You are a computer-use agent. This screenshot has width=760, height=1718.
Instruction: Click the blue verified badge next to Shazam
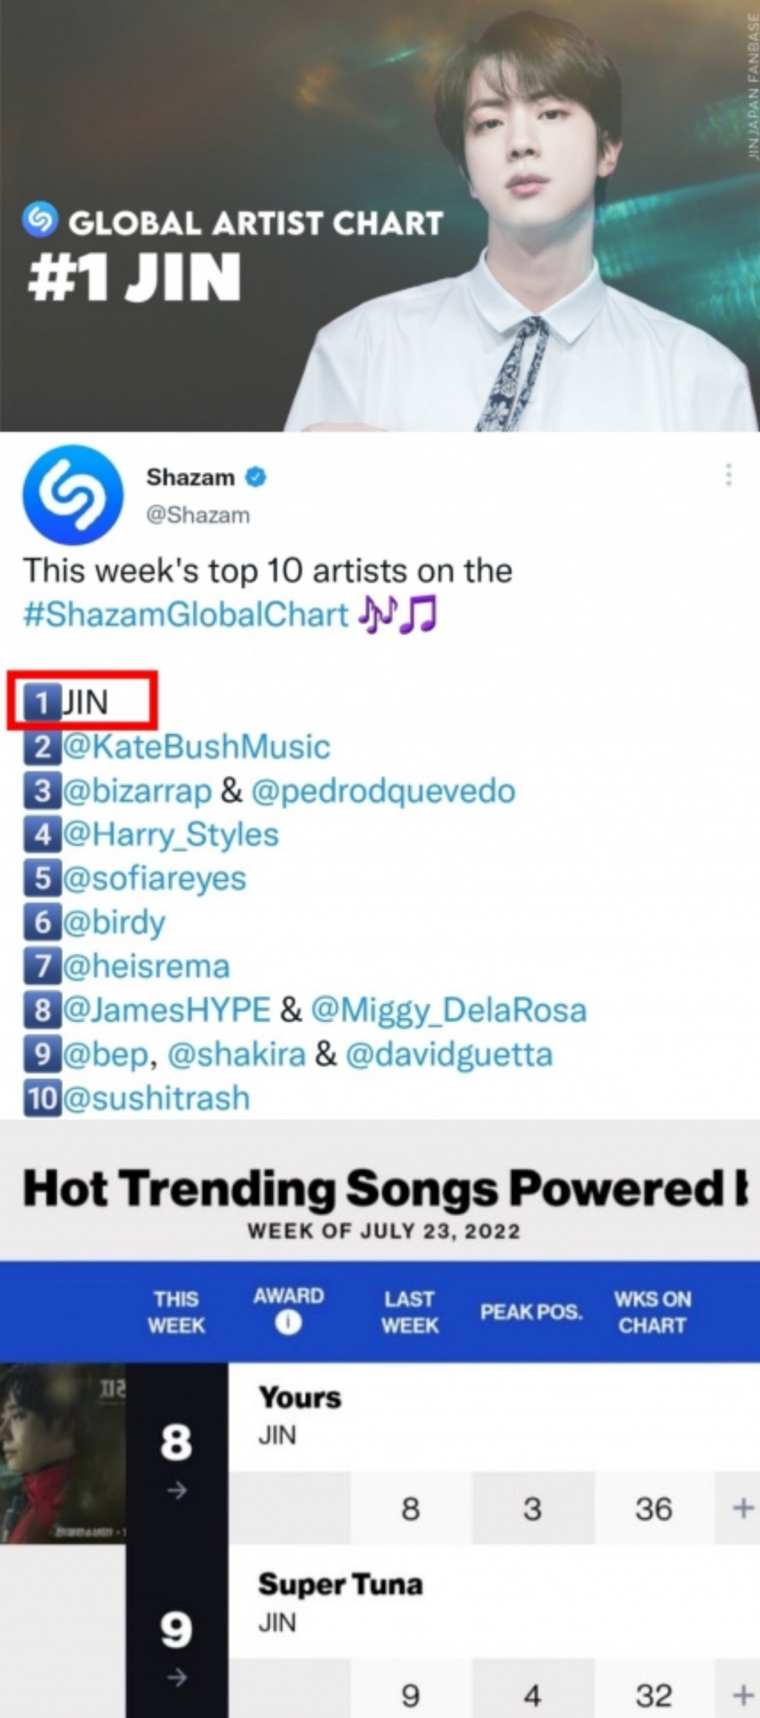click(x=256, y=477)
